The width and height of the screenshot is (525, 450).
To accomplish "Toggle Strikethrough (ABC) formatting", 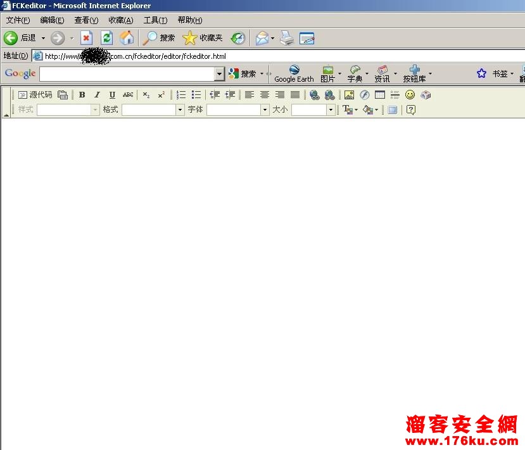I will pyautogui.click(x=128, y=95).
